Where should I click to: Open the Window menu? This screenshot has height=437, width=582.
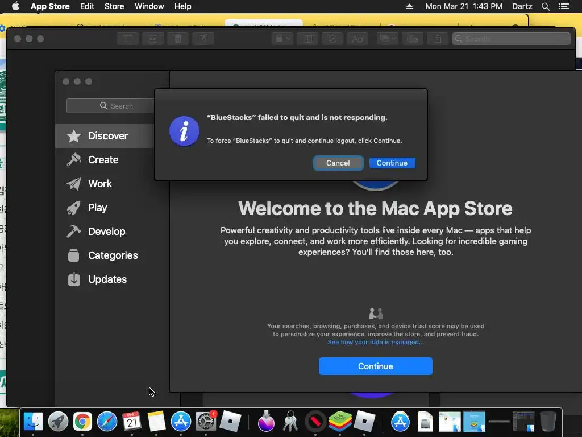tap(149, 6)
